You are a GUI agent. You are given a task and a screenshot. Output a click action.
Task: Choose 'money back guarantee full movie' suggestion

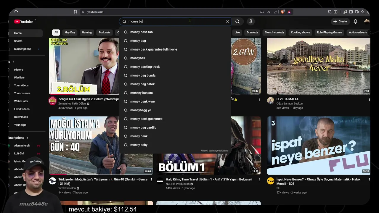point(175,49)
